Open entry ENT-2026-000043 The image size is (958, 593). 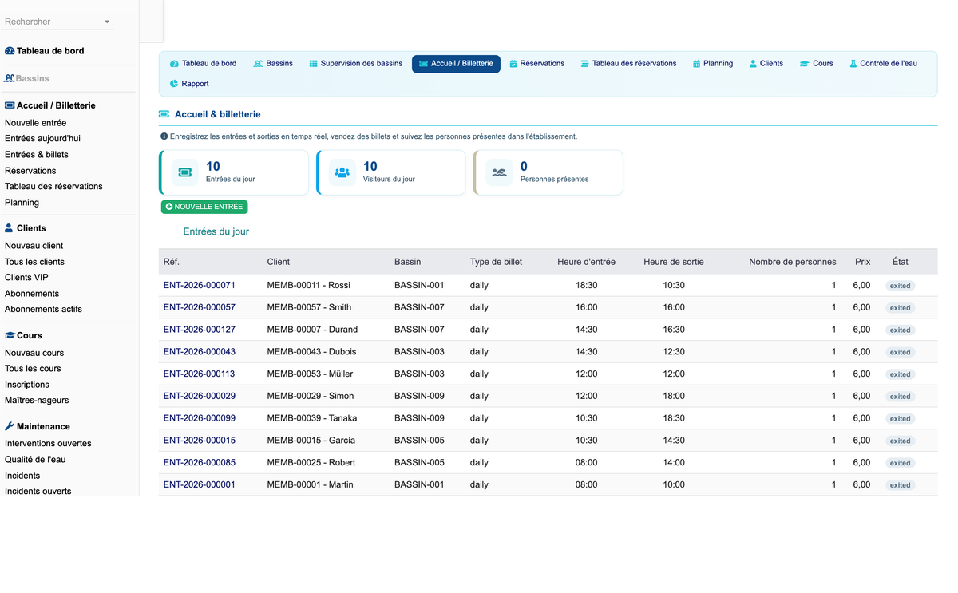[200, 352]
